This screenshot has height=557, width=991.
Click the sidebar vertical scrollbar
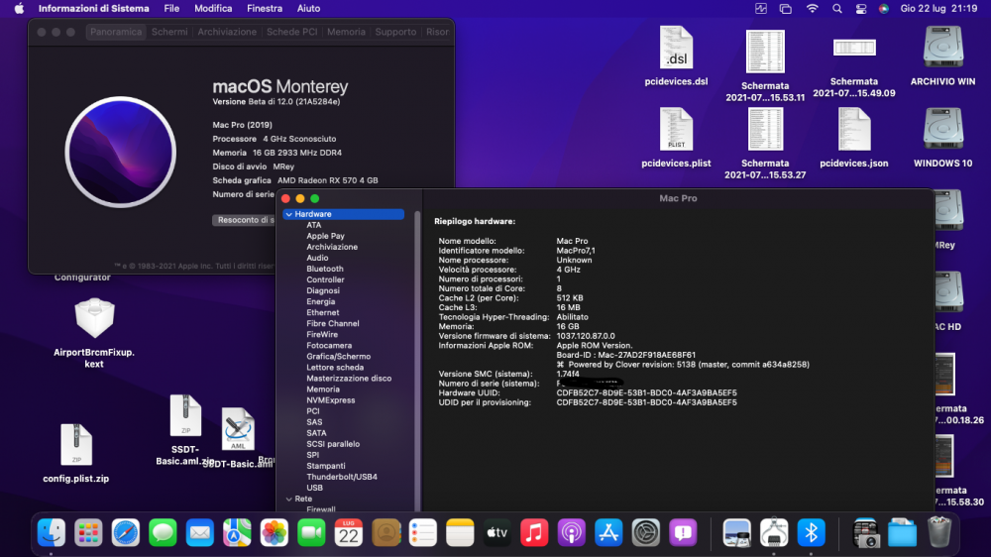click(417, 361)
